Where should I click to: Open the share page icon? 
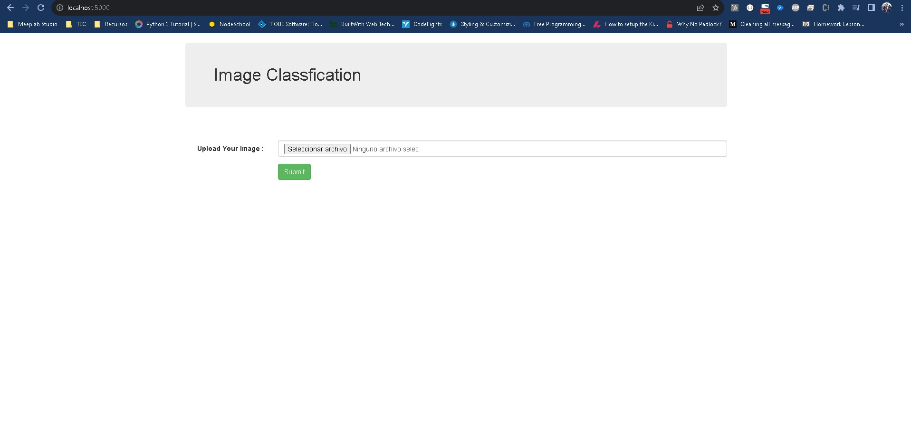point(700,8)
